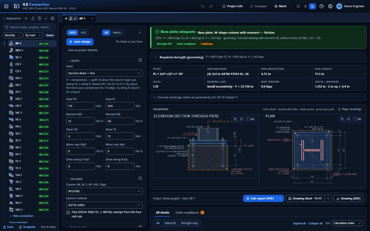Open settings via the gear icon
370x231 pixels.
click(330, 6)
